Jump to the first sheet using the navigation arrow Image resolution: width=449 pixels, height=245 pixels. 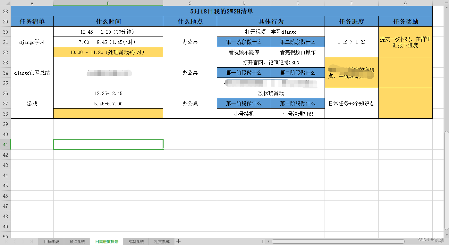point(6,241)
